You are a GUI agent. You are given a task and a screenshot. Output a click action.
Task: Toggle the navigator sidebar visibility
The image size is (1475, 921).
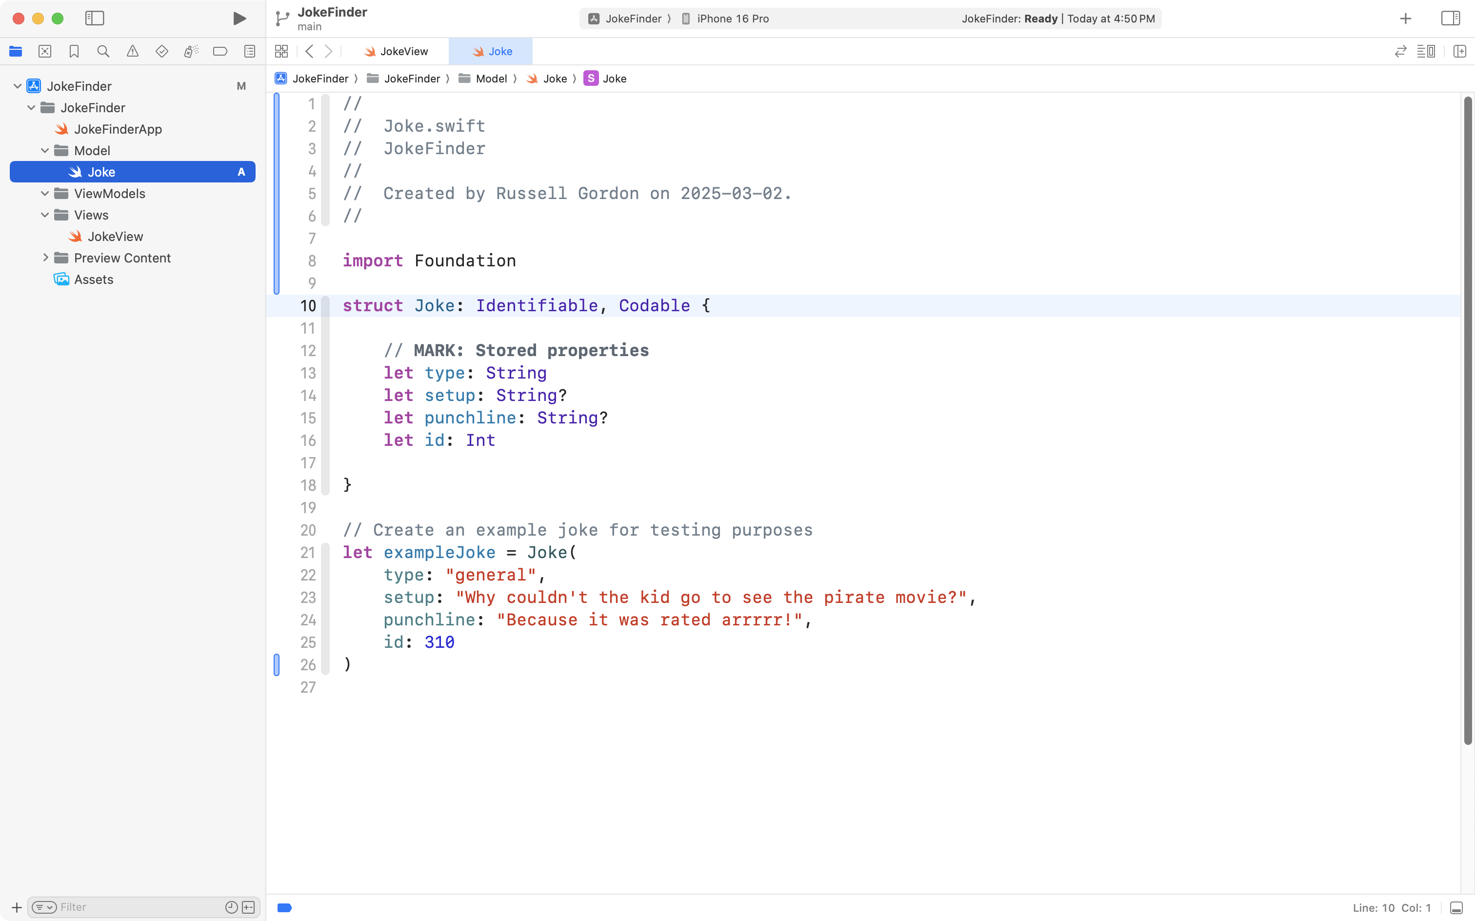tap(95, 18)
